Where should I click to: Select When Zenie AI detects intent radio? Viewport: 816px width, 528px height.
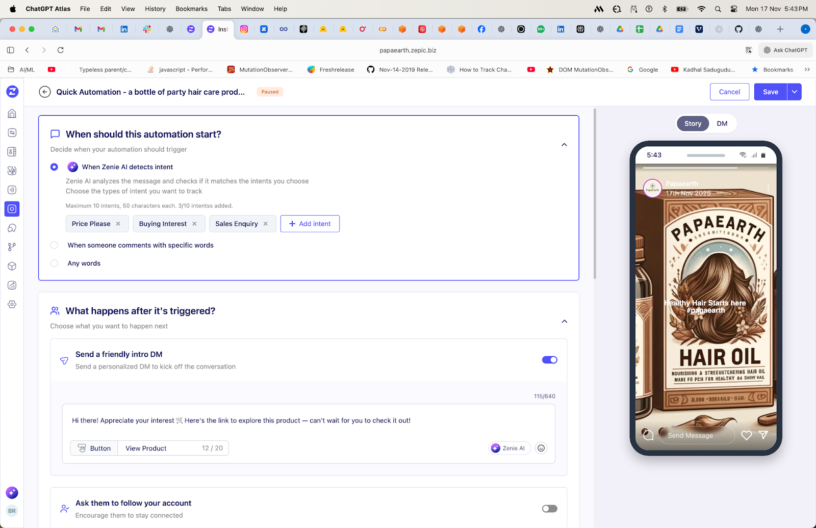click(54, 167)
